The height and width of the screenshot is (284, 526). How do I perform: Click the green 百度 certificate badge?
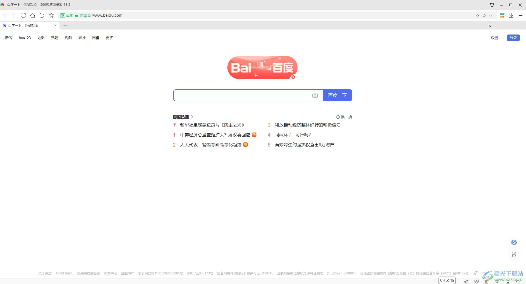pyautogui.click(x=67, y=15)
